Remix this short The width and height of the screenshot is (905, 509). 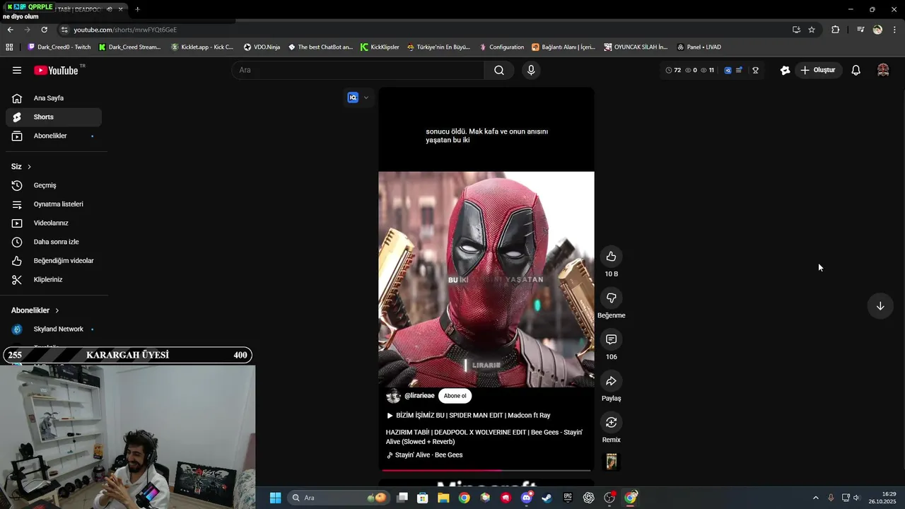tap(612, 422)
